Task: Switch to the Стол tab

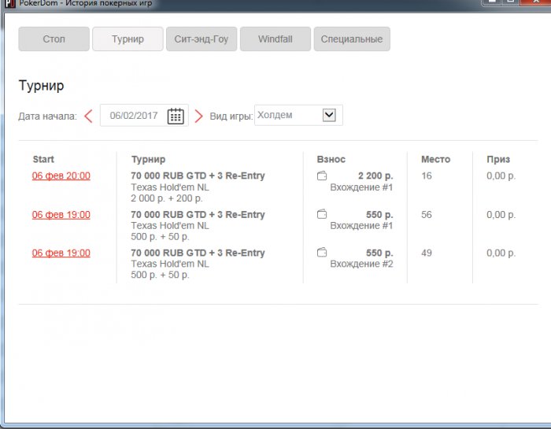Action: (x=54, y=39)
